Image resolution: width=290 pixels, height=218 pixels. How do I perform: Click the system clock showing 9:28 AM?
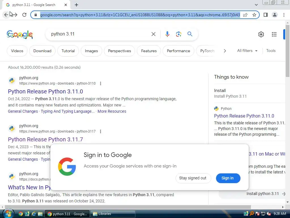280,214
